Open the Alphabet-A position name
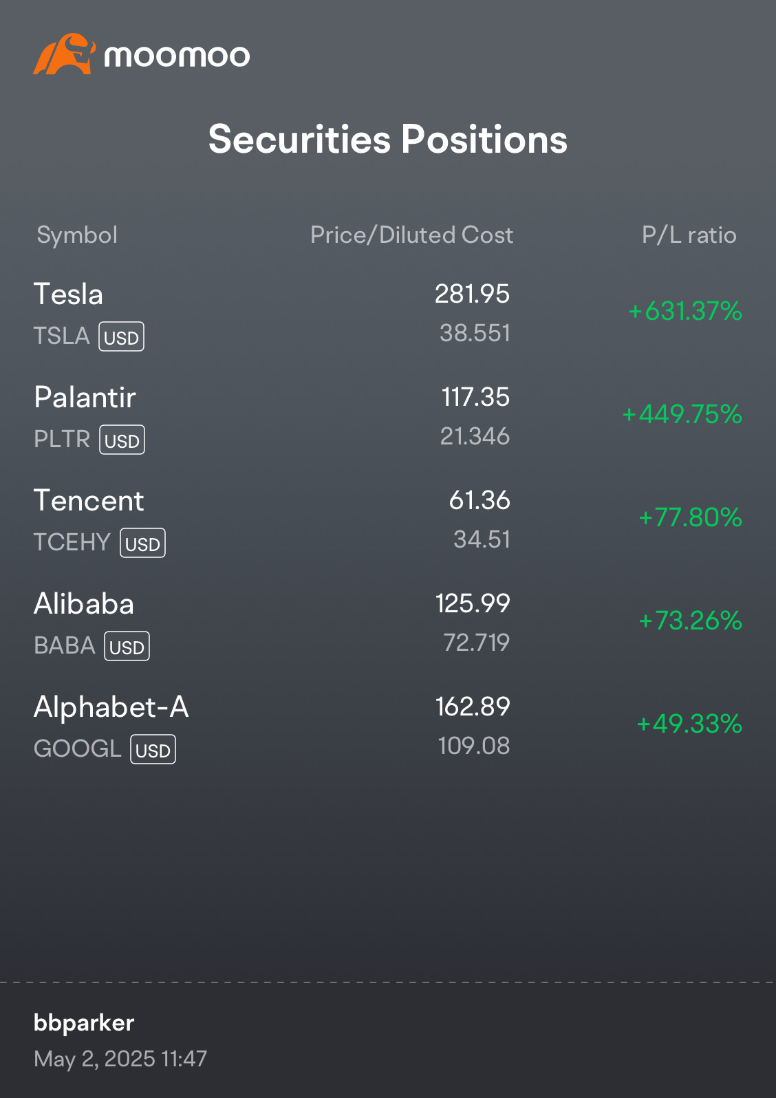 point(111,707)
